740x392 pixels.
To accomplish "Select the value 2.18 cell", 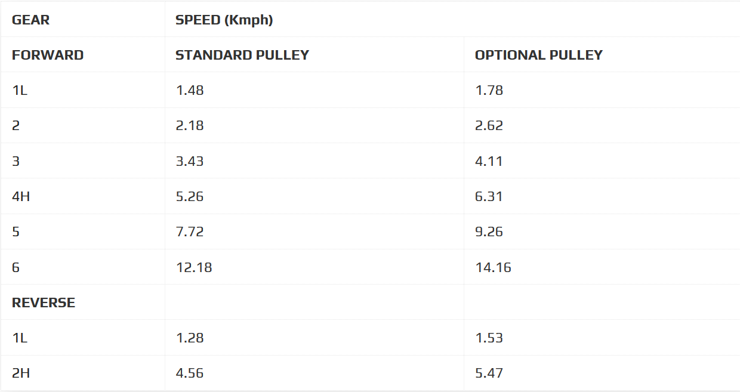I will coord(190,125).
